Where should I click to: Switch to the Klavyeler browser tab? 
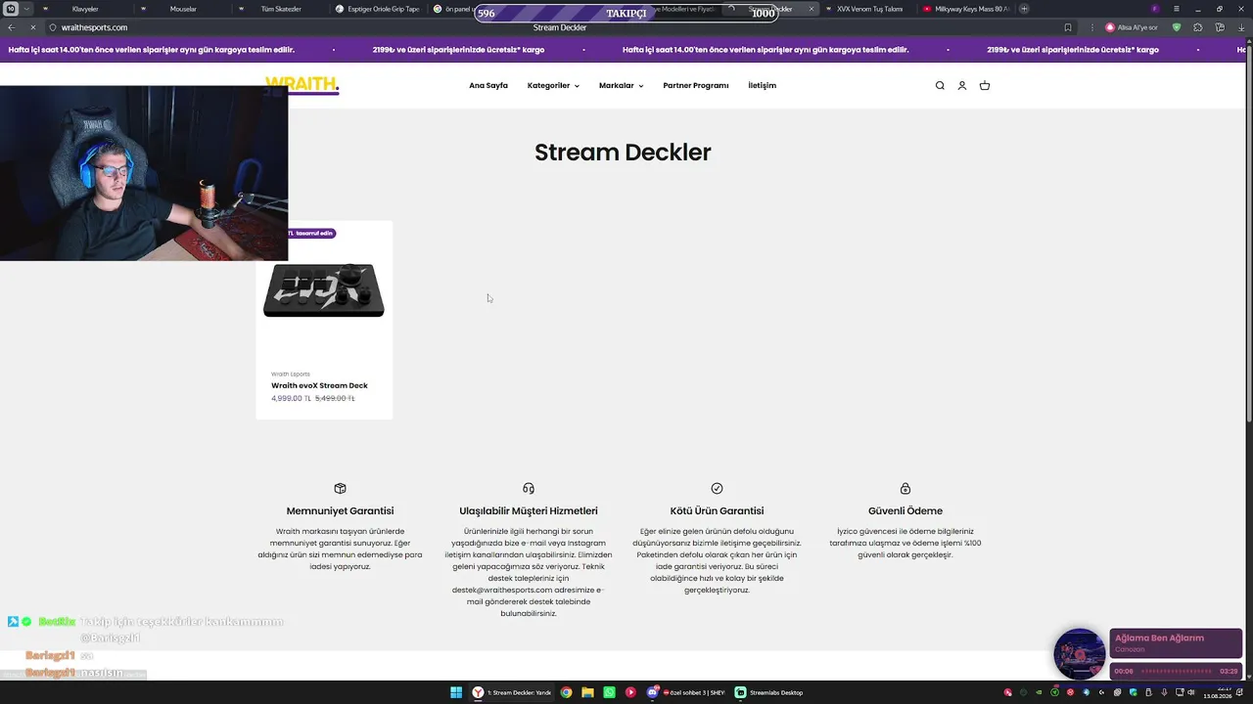[x=86, y=9]
